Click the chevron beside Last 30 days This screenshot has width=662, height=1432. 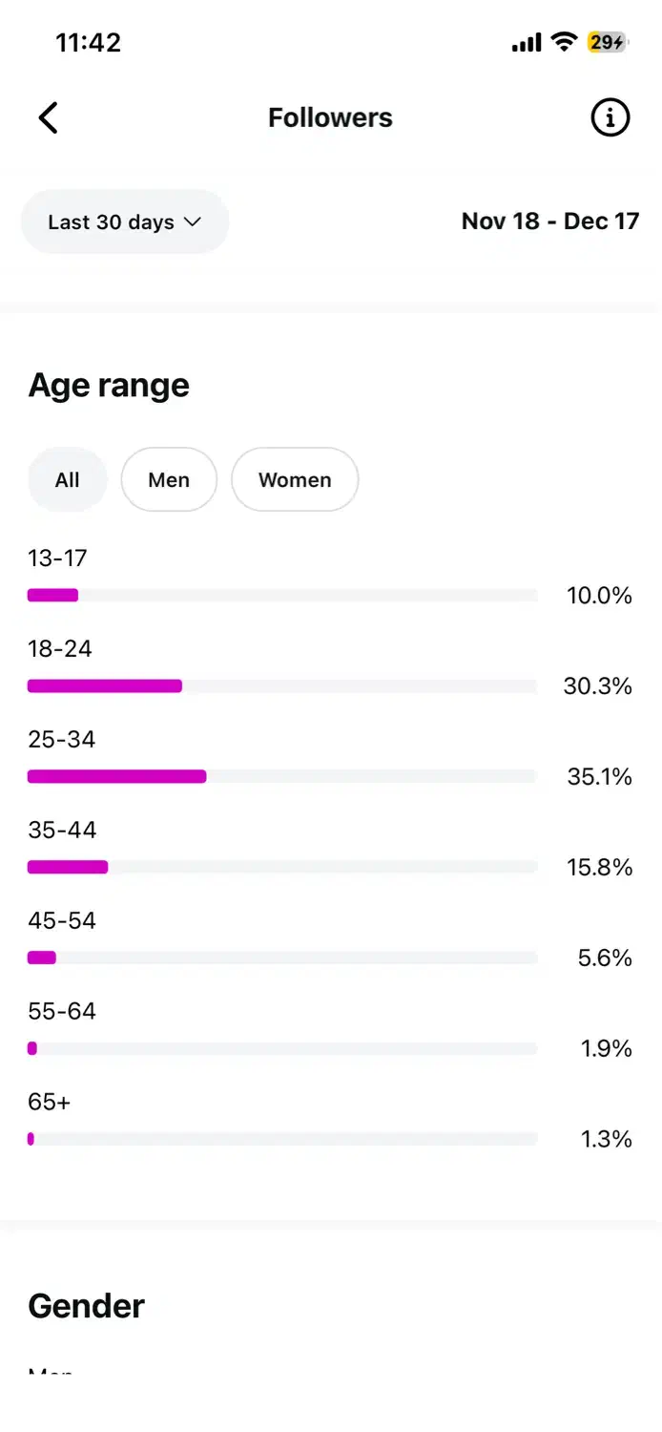pyautogui.click(x=193, y=222)
